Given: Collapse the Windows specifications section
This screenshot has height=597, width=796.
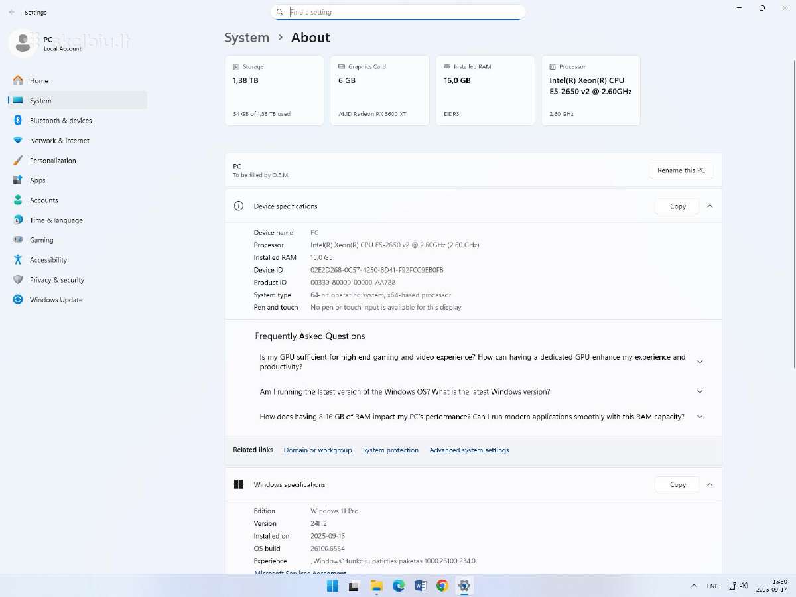Looking at the screenshot, I should coord(710,484).
